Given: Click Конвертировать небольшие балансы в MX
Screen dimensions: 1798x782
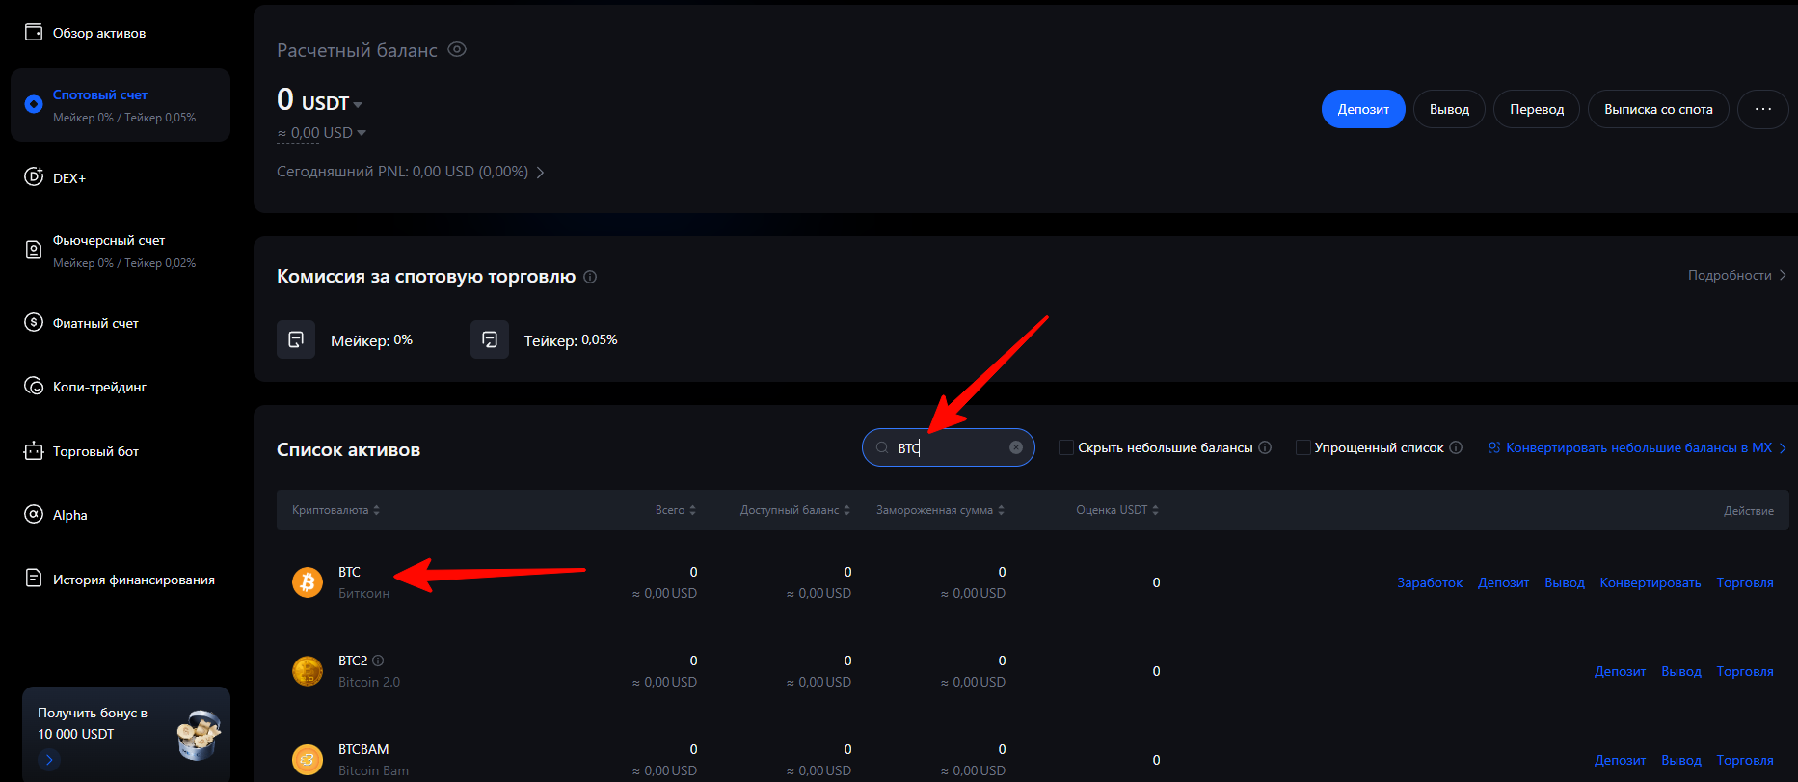Looking at the screenshot, I should pyautogui.click(x=1639, y=447).
